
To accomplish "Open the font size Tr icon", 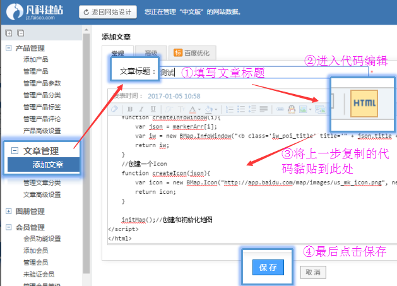I will tap(182, 109).
